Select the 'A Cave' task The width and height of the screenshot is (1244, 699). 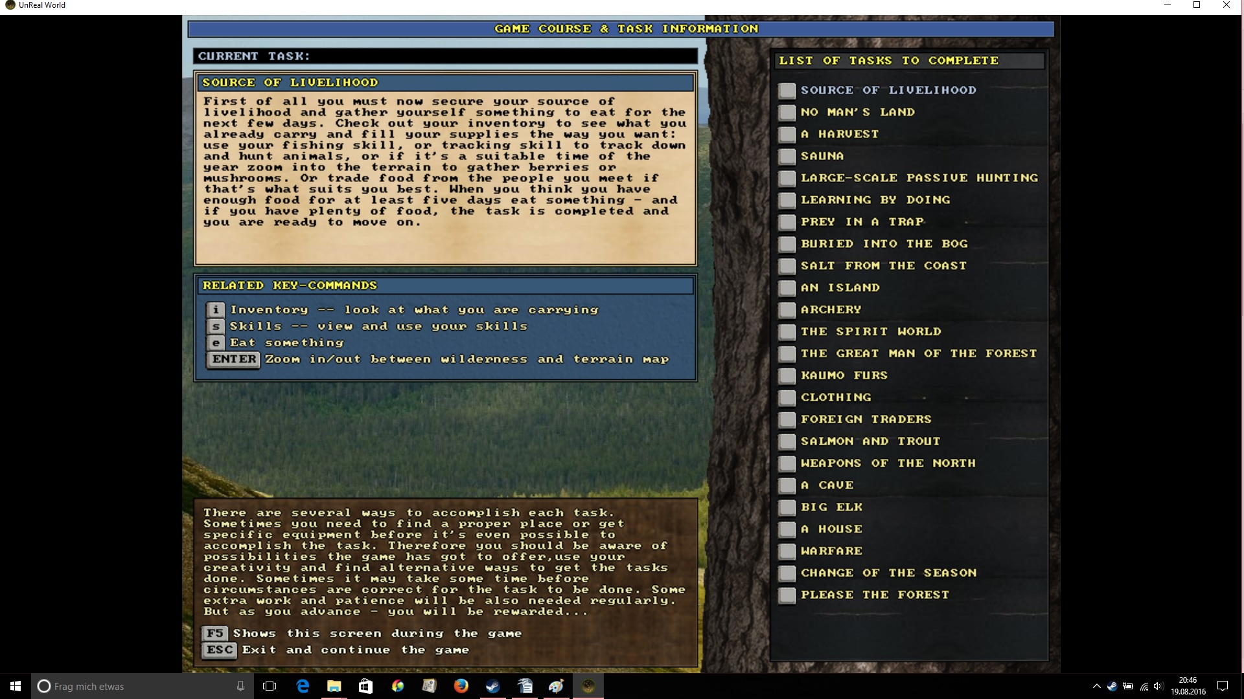pyautogui.click(x=827, y=486)
